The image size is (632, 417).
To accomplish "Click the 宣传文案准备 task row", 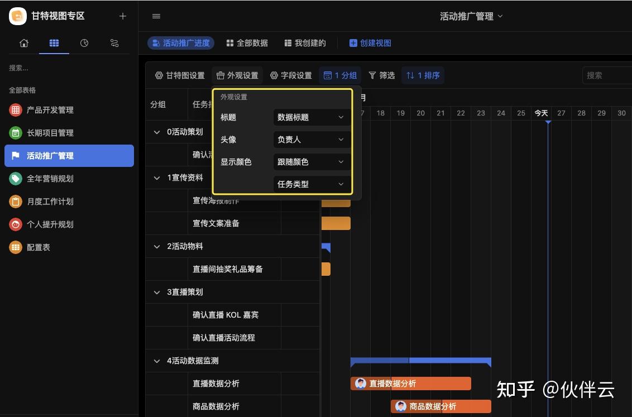I will click(233, 223).
